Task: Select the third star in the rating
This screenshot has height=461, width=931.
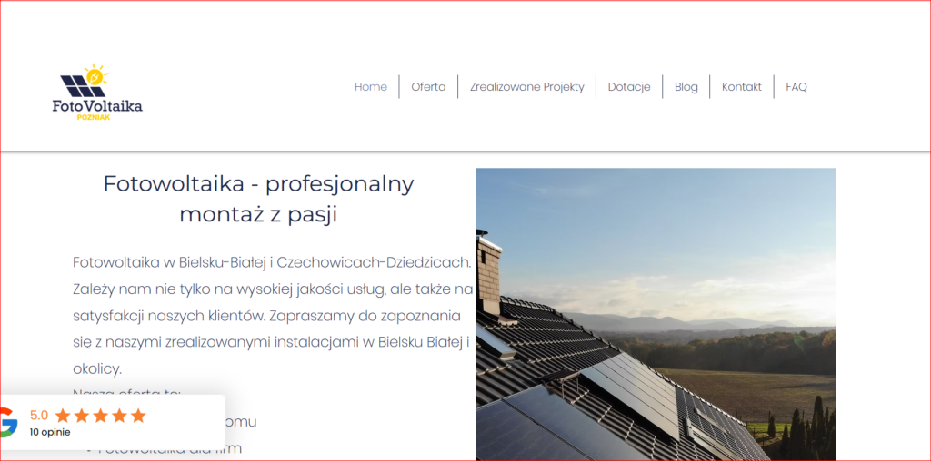Action: [100, 416]
